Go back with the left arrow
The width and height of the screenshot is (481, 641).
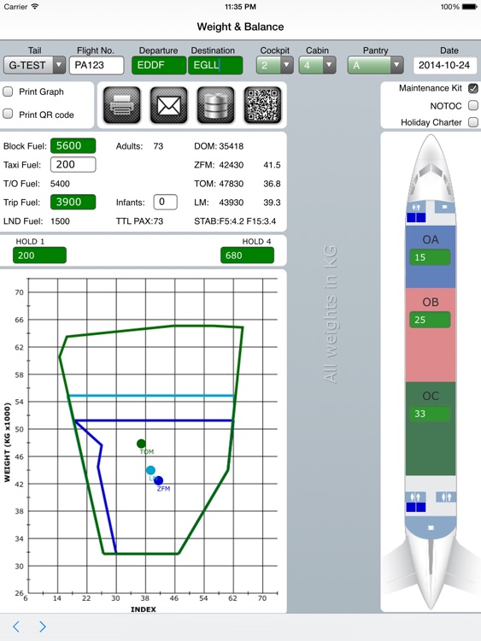(16, 626)
